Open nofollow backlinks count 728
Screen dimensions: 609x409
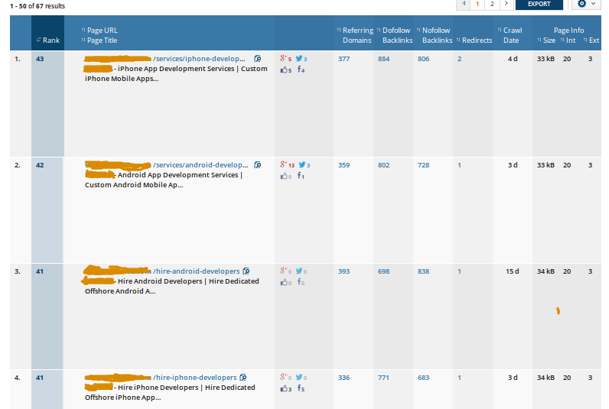[423, 165]
